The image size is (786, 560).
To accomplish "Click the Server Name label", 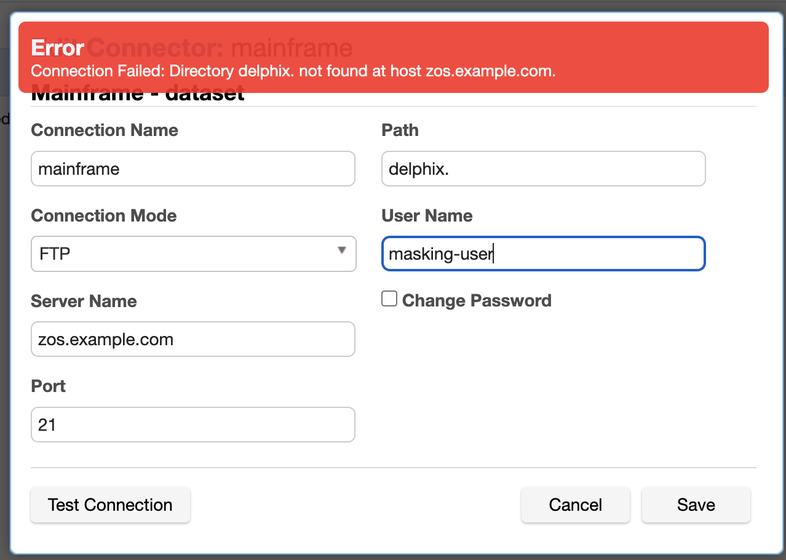I will [84, 302].
